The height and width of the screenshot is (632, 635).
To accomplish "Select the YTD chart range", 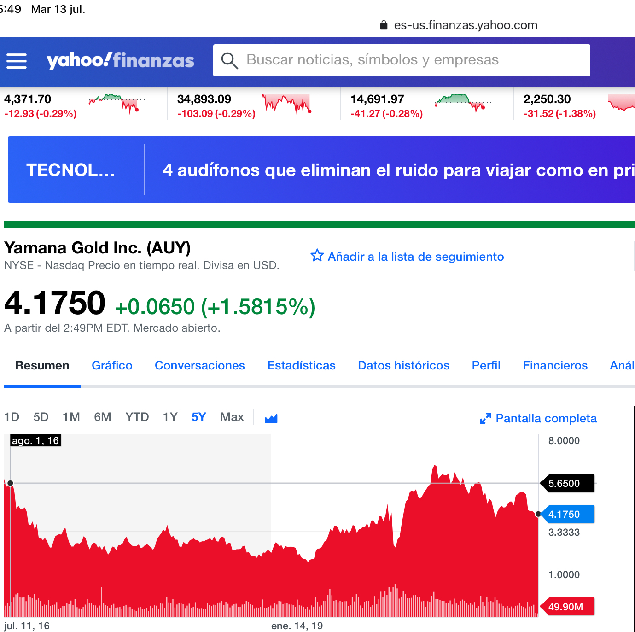I will pos(137,417).
